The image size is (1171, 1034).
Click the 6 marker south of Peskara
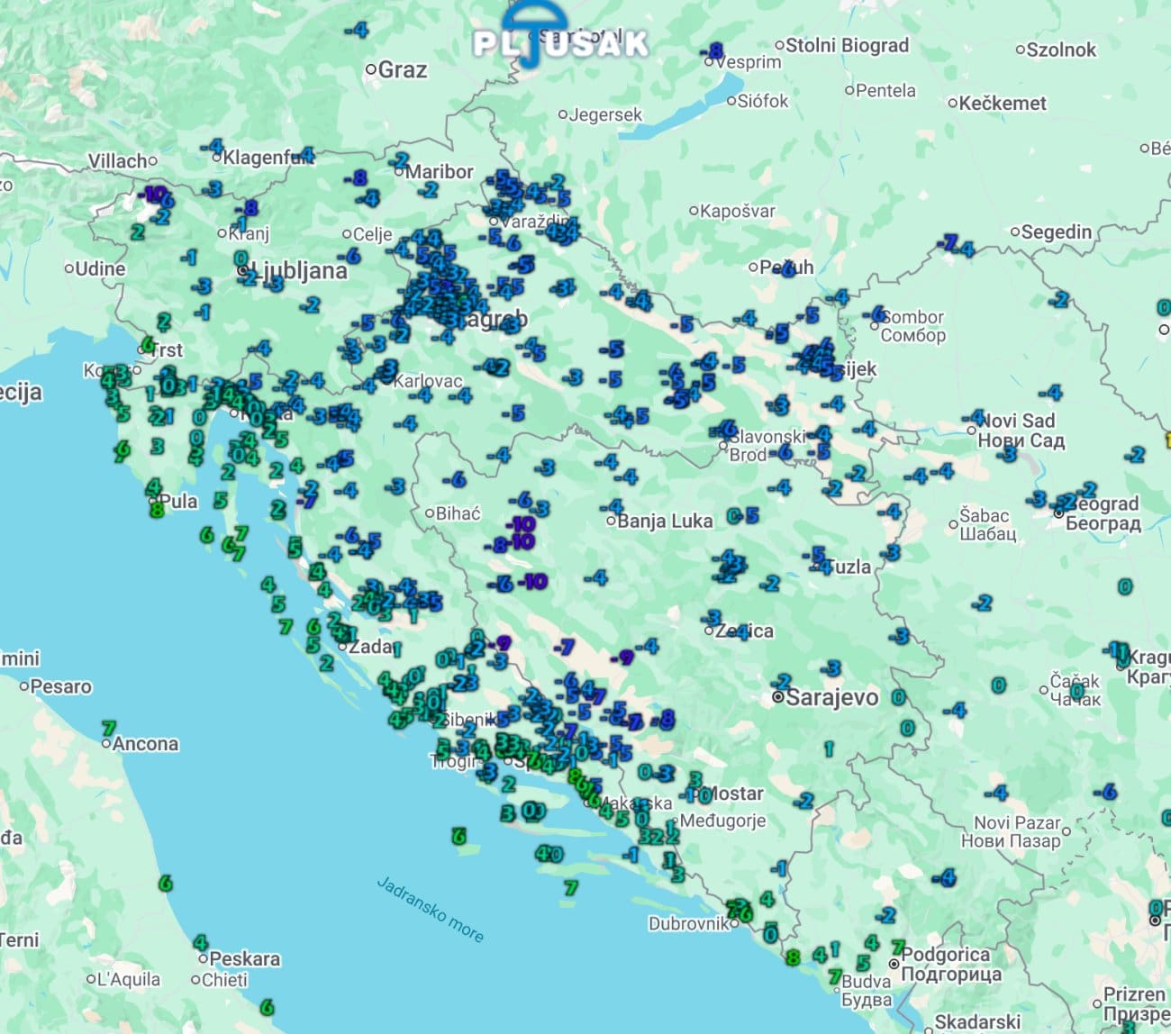(x=267, y=1006)
